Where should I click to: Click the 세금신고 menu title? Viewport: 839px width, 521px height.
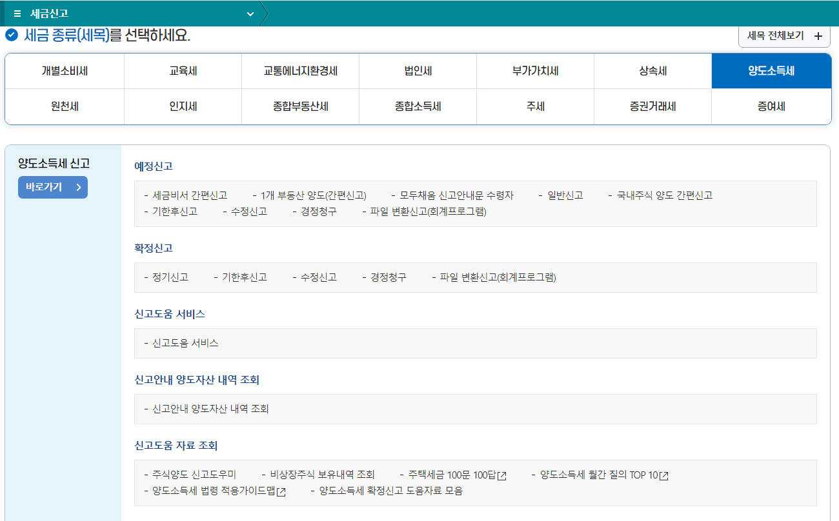tap(49, 14)
